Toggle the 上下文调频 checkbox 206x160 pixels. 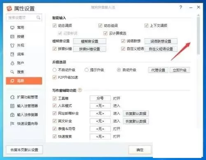pyautogui.click(x=146, y=26)
